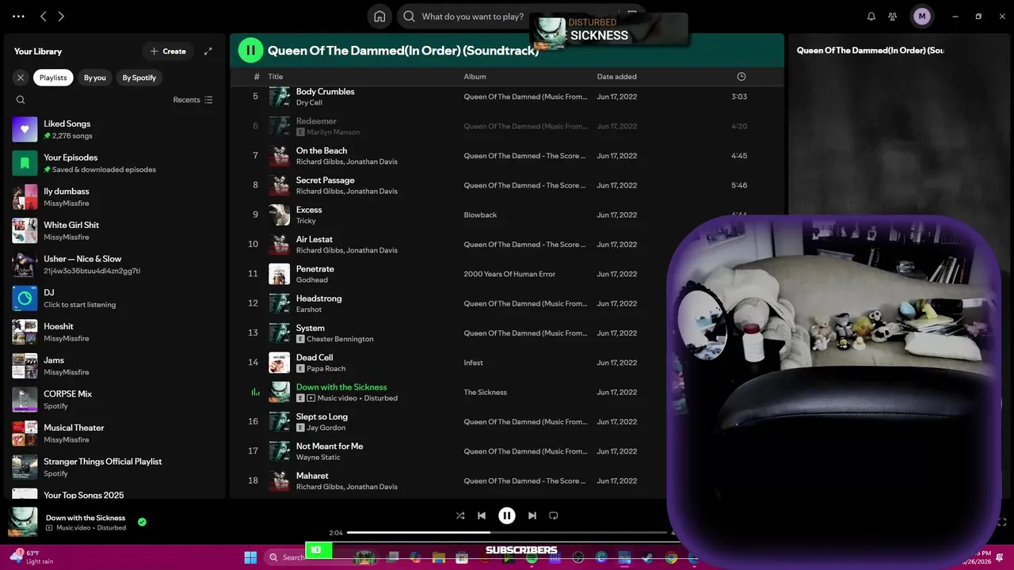Open Your Episodes

115,163
